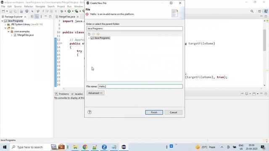Image resolution: width=269 pixels, height=151 pixels.
Task: Click the console Open Console icon
Action: coord(254,94)
